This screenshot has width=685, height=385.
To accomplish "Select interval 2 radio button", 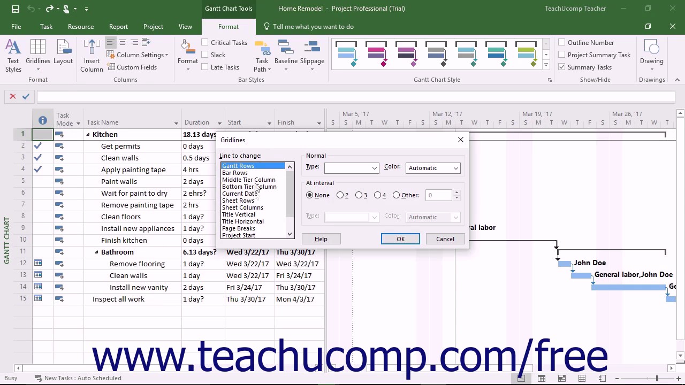I will 340,195.
